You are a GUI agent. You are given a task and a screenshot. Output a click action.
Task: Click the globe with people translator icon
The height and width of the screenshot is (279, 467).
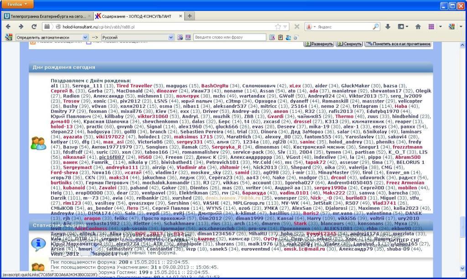[x=288, y=37]
